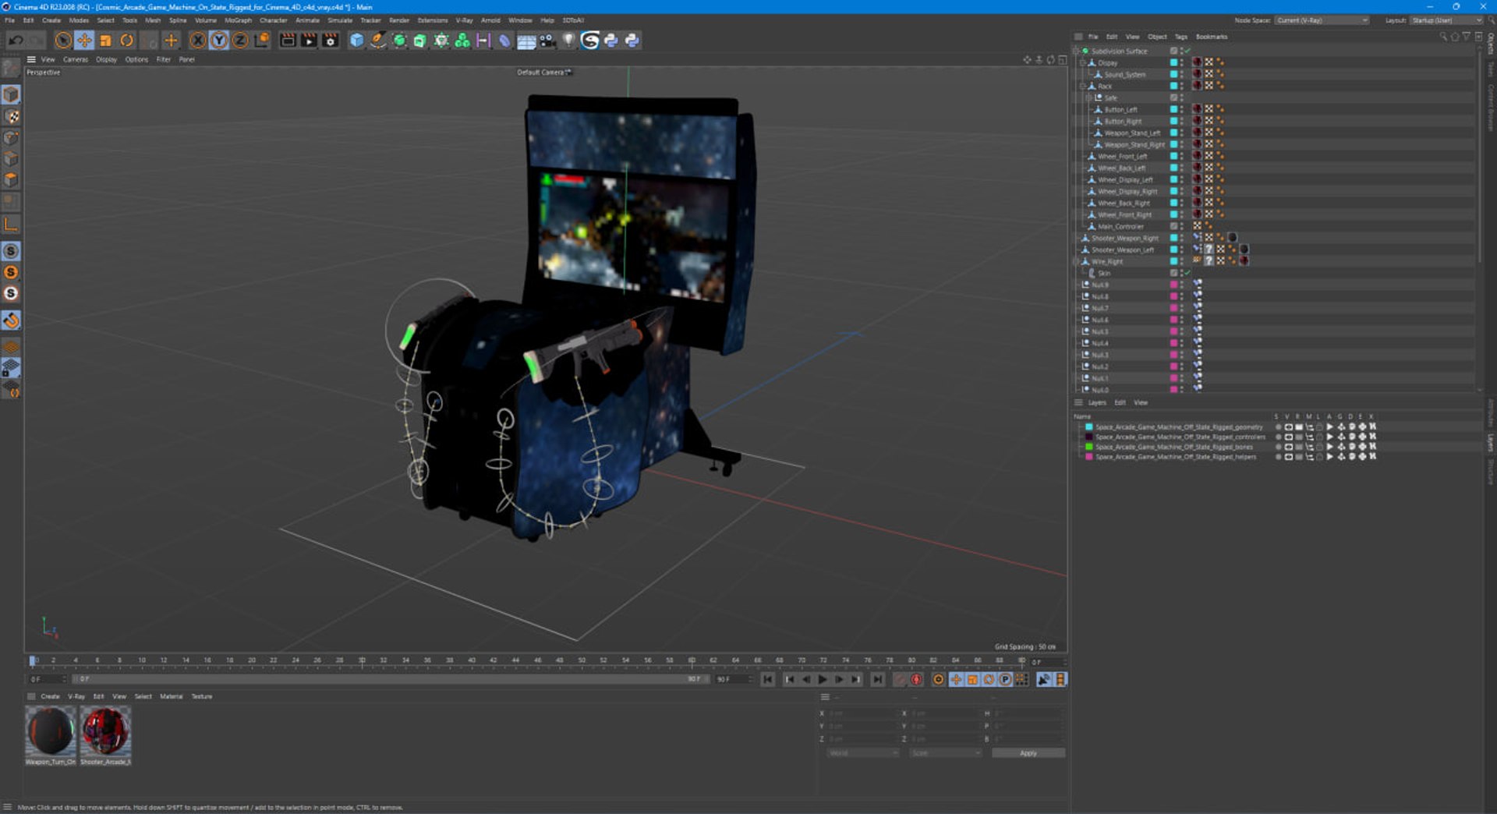Image resolution: width=1497 pixels, height=814 pixels.
Task: Click the Camera object icon
Action: (x=547, y=41)
